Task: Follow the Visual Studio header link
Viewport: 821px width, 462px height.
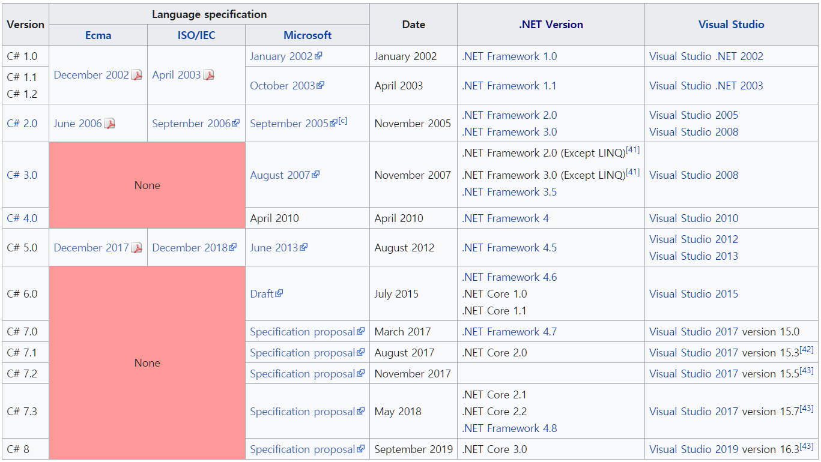Action: tap(732, 25)
